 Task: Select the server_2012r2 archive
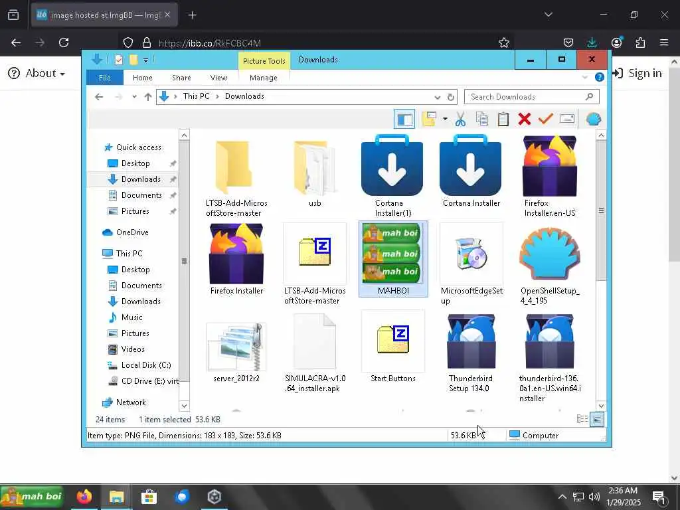(236, 353)
